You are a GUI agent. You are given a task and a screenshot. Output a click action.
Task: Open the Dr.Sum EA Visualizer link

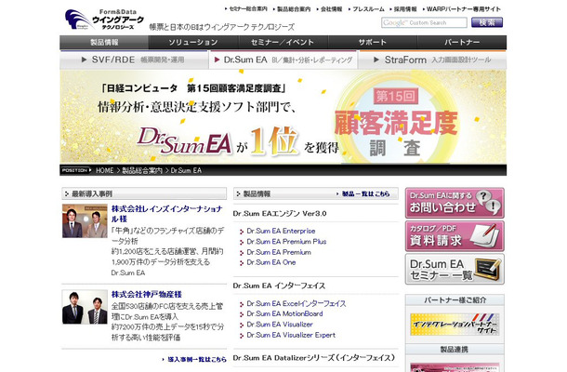click(x=280, y=325)
